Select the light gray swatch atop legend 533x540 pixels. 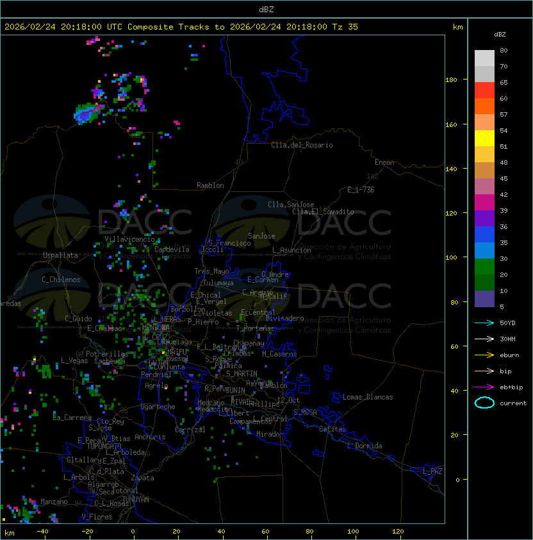tap(484, 58)
